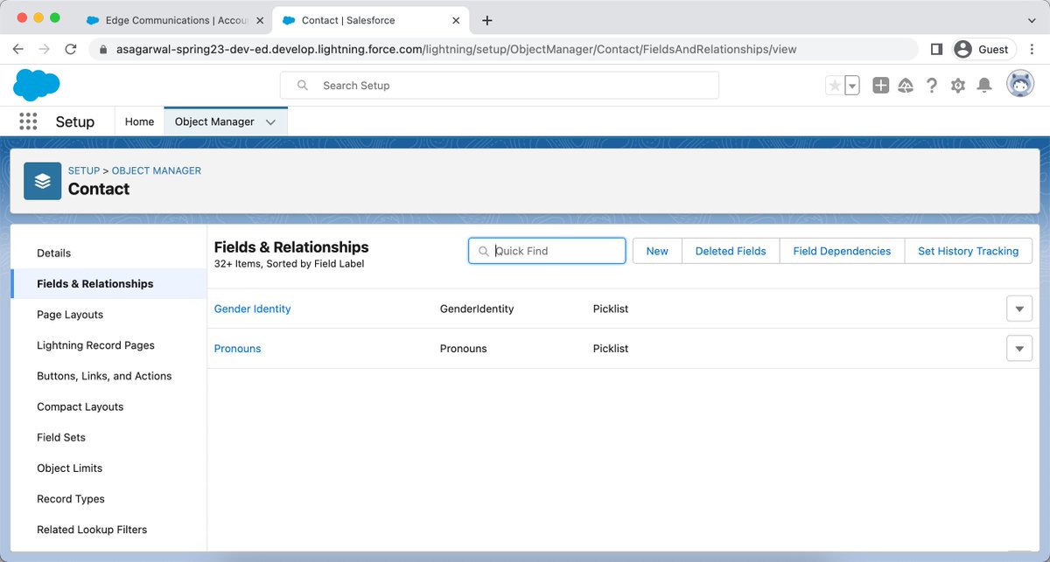Viewport: 1050px width, 562px height.
Task: Open the tab search chevron
Action: (1031, 20)
